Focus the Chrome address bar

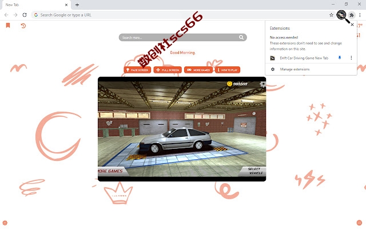tap(182, 15)
